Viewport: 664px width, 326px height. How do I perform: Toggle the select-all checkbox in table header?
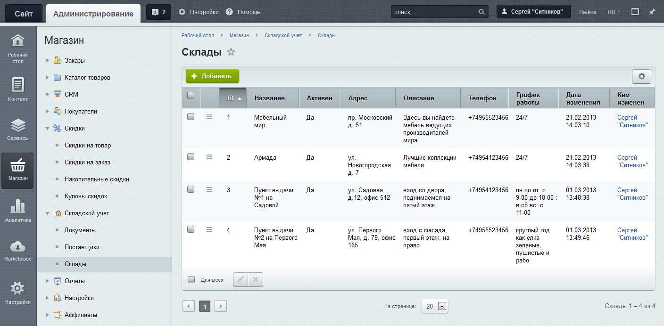[x=191, y=96]
